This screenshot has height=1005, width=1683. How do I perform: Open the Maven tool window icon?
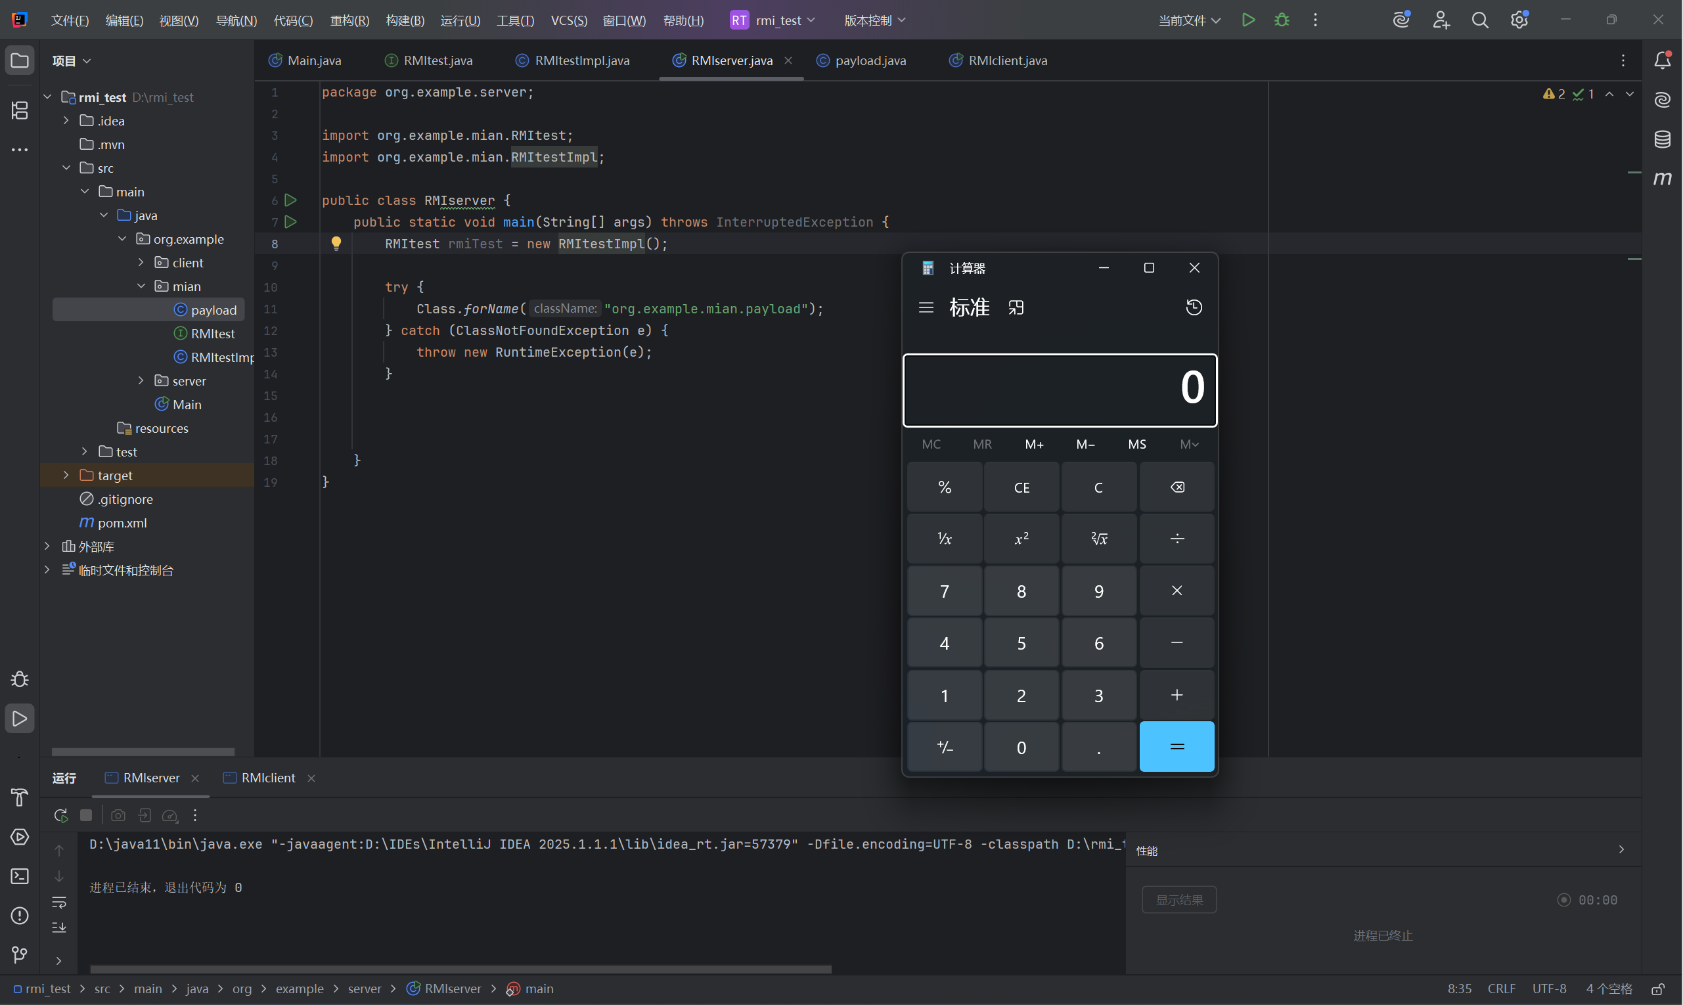pyautogui.click(x=1663, y=179)
